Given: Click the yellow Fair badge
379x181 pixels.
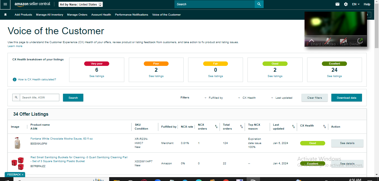Looking at the screenshot, I should [x=216, y=64].
